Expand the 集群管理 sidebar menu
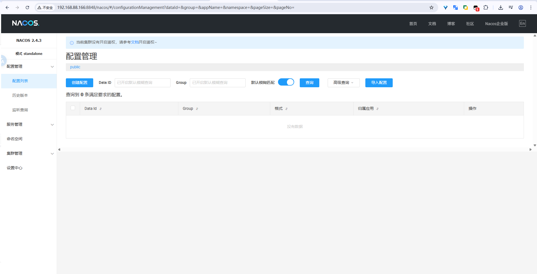The width and height of the screenshot is (537, 274). click(x=52, y=154)
